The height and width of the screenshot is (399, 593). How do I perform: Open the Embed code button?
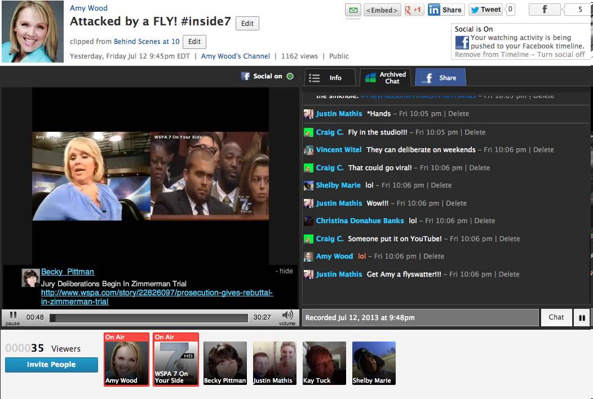[x=382, y=10]
